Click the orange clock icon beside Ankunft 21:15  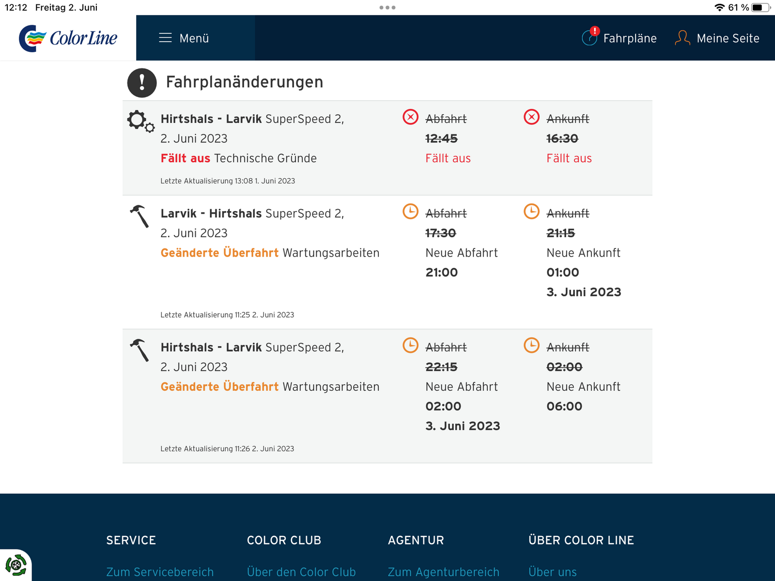click(x=531, y=212)
